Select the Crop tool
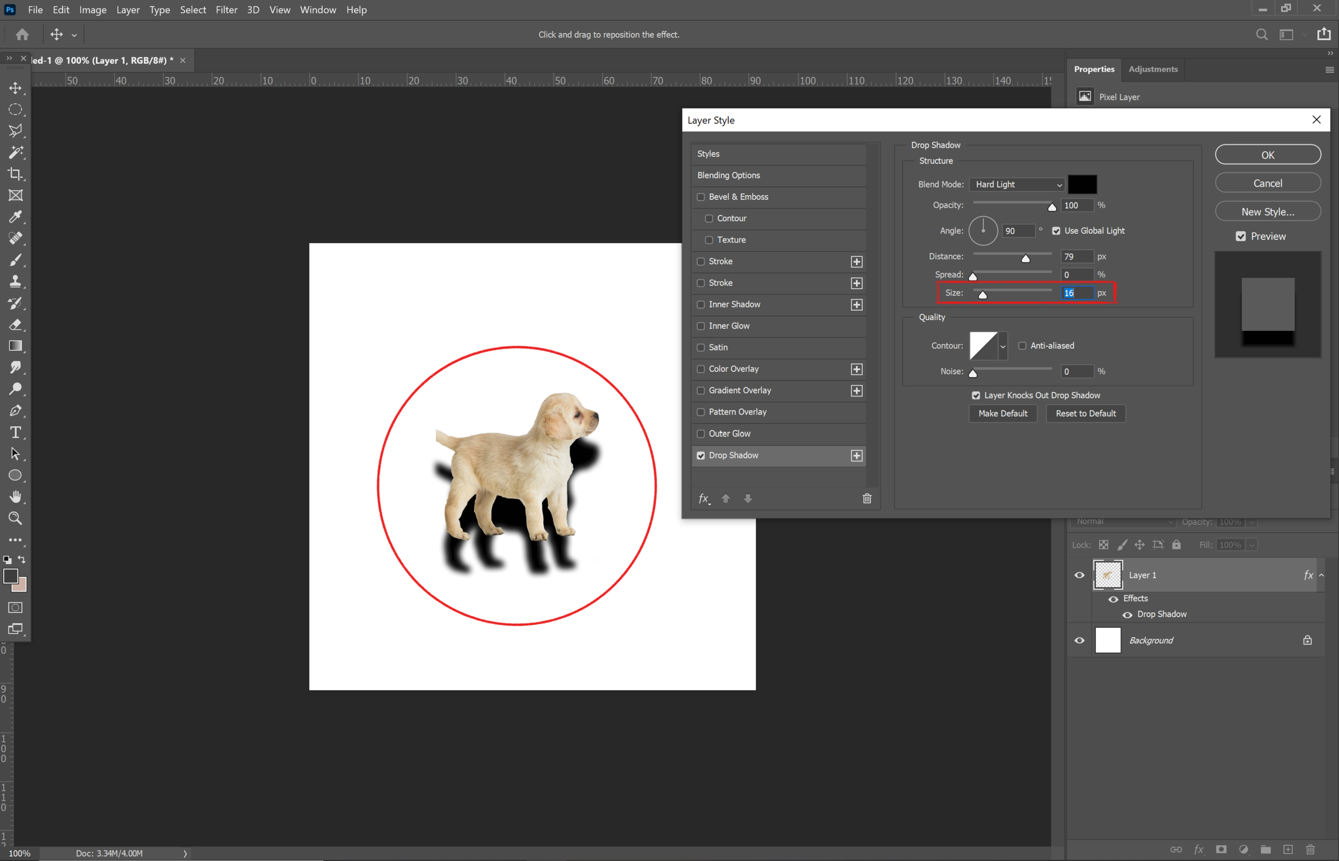 coord(16,174)
